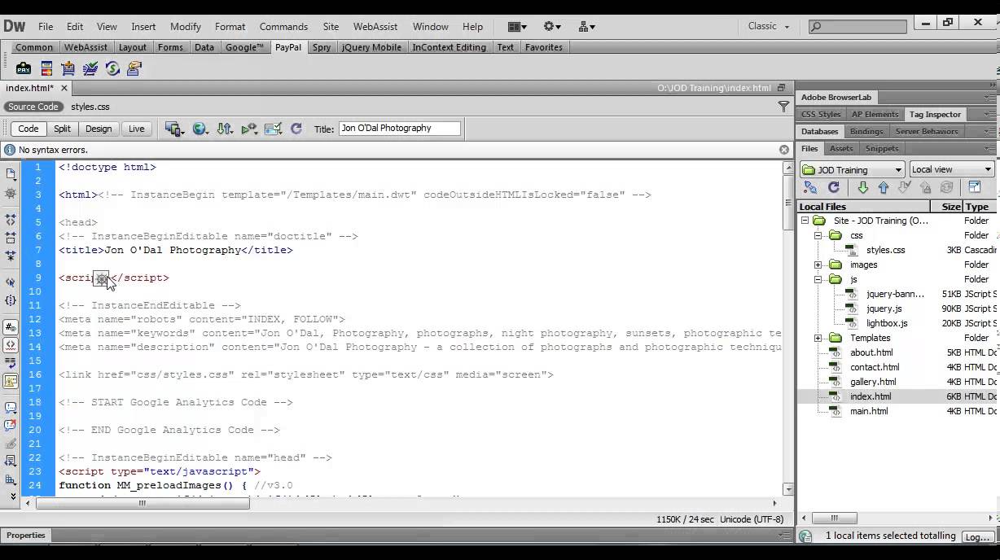Click the Collapse Full Tag icon

tap(11, 220)
